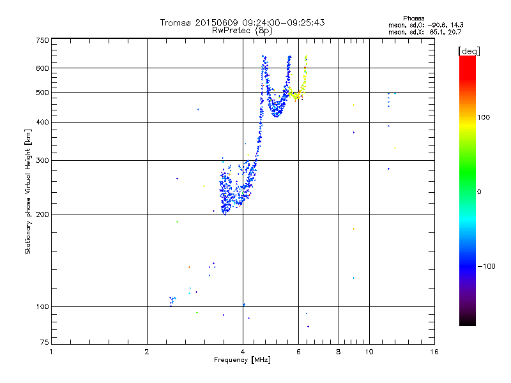Click the color scale bar beside the plot

click(468, 190)
